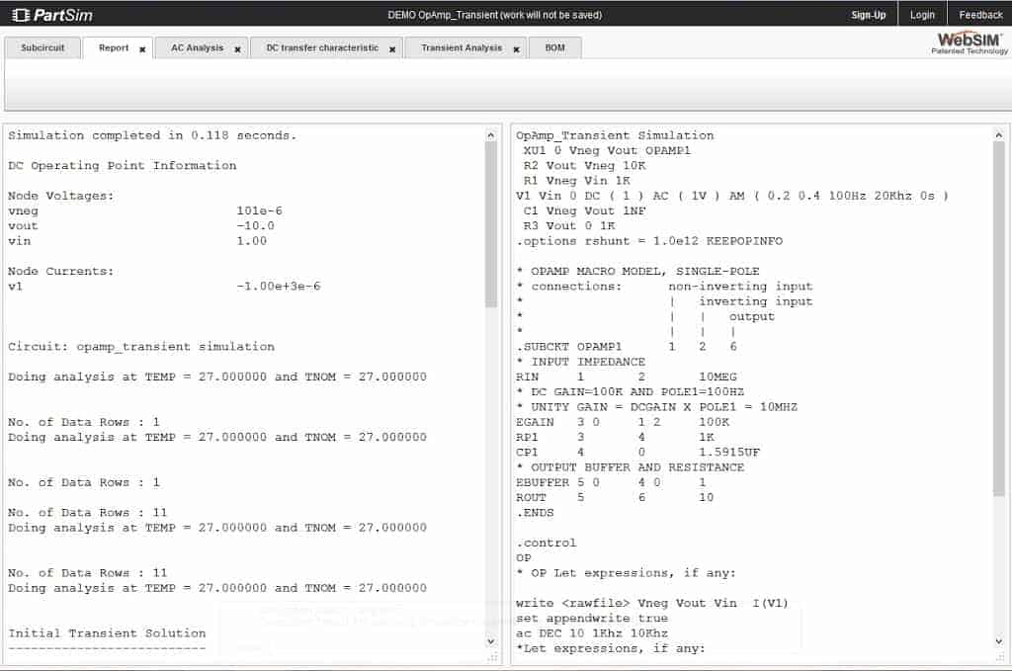Select the Transient Analysis tab
Screen dimensions: 1012x671
point(460,46)
